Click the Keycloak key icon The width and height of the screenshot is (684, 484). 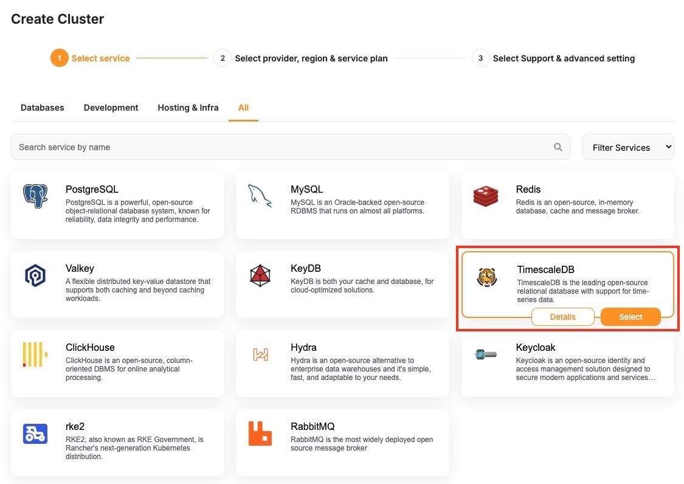(486, 354)
